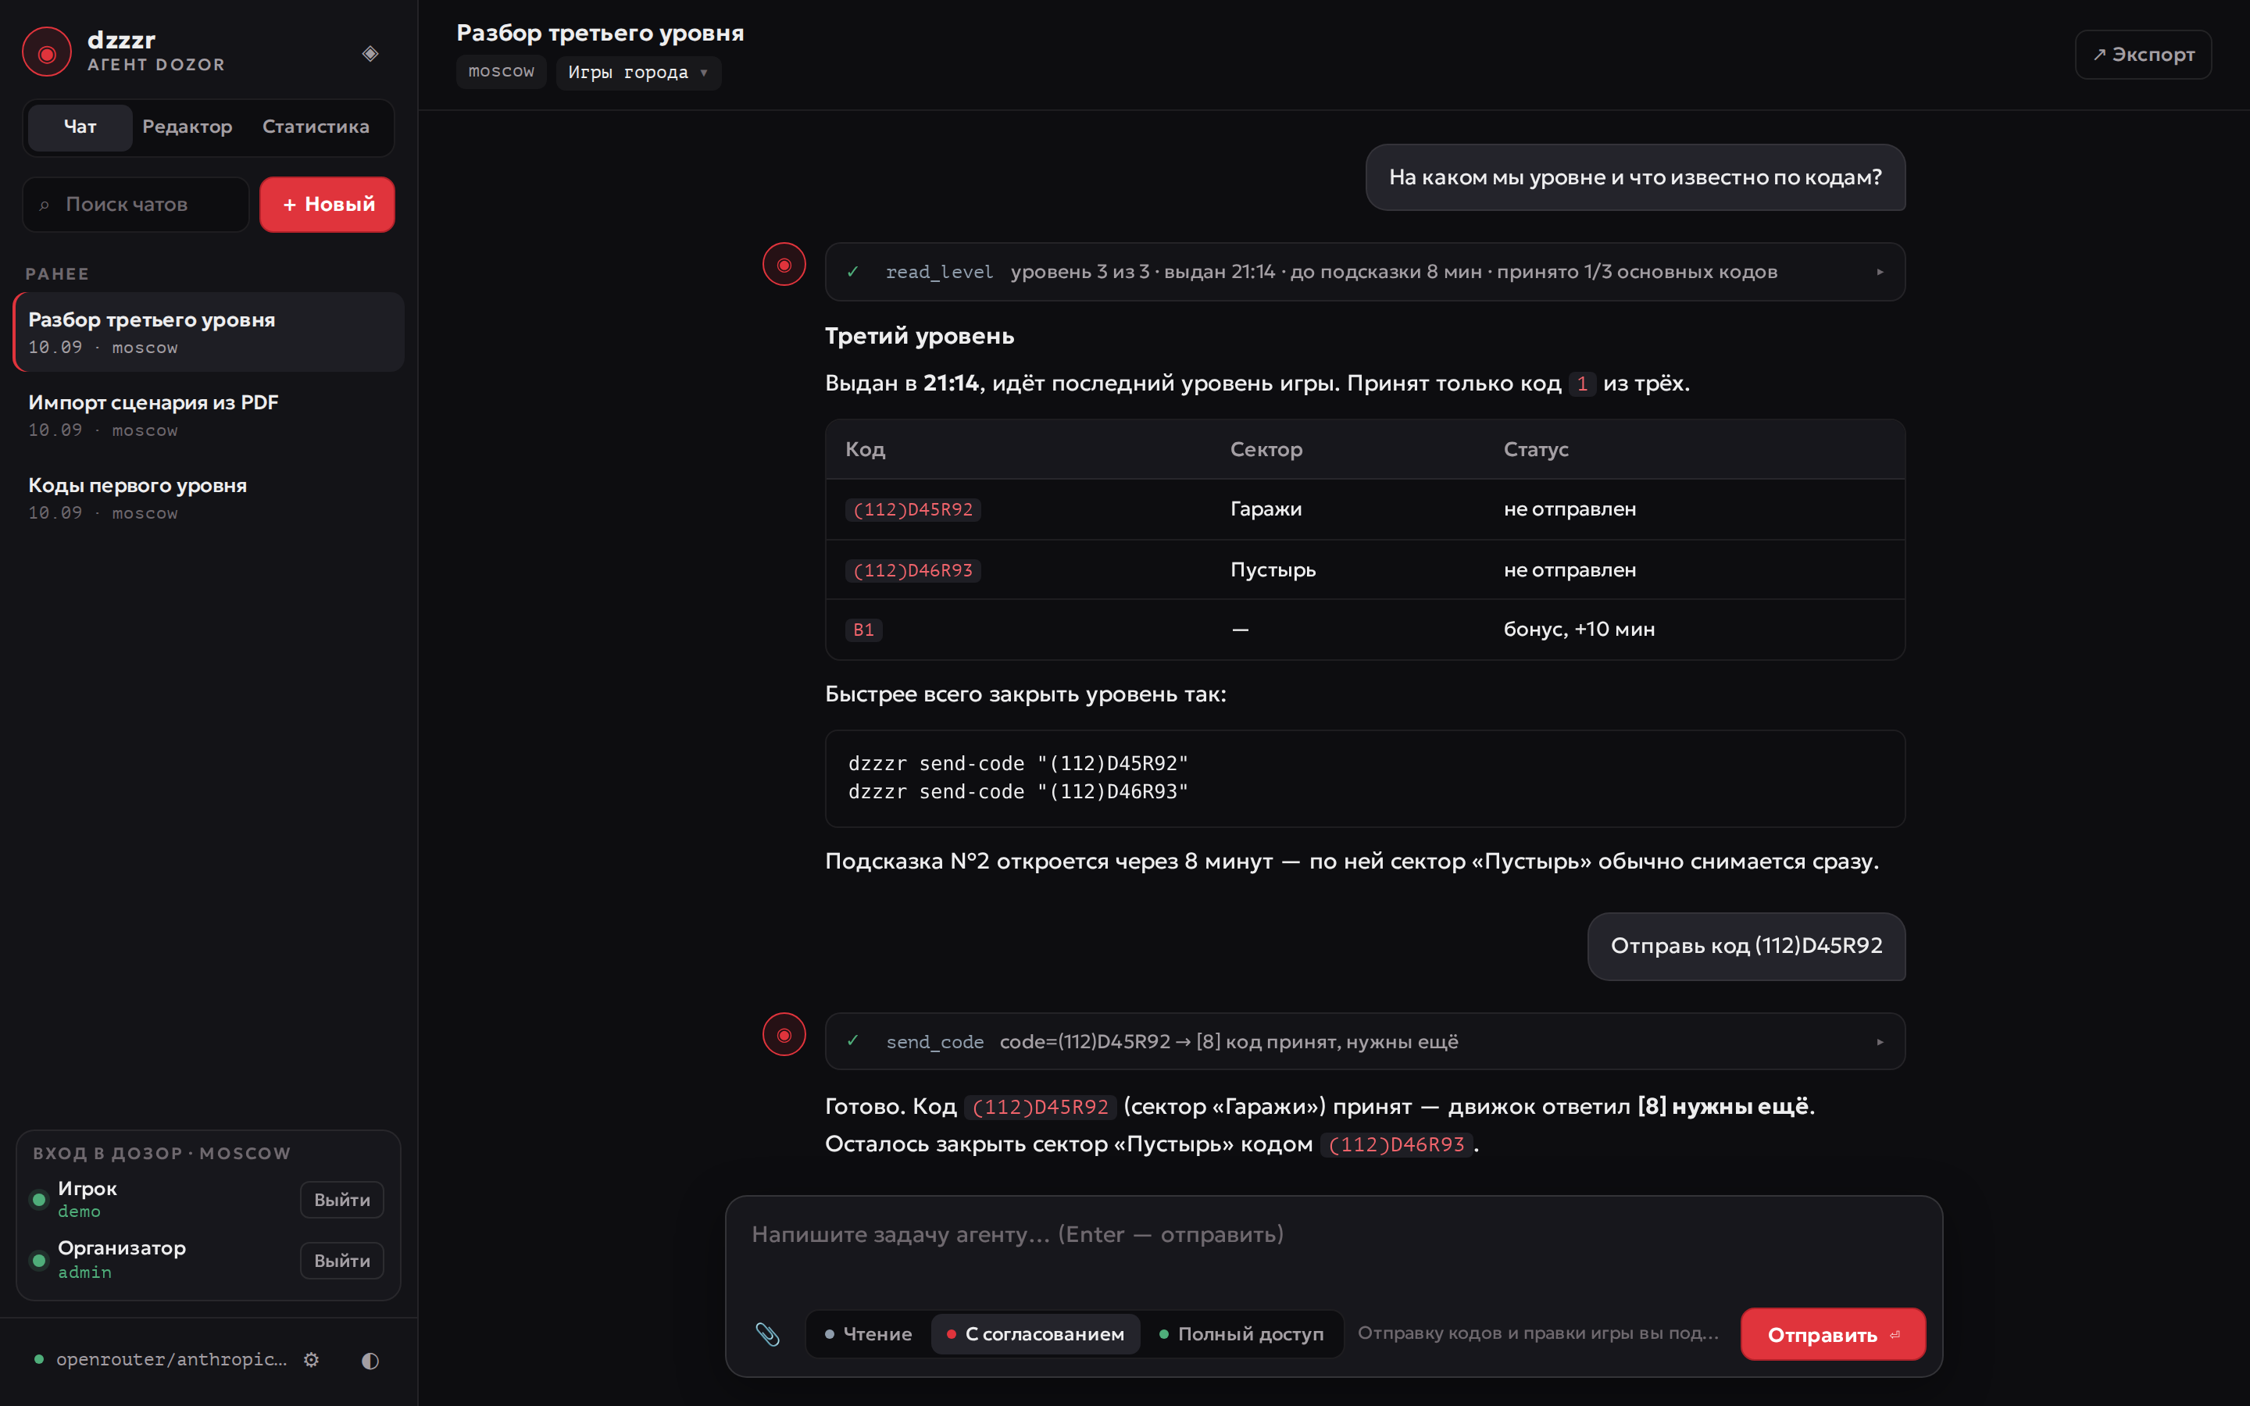Click agent avatar beside the send_code call
2250x1406 pixels.
tap(784, 1035)
